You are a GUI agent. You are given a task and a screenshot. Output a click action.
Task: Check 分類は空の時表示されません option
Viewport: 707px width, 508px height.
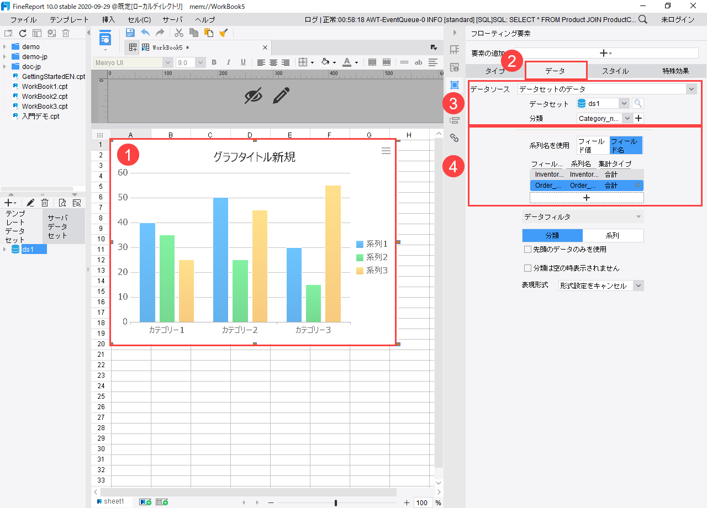pyautogui.click(x=527, y=268)
